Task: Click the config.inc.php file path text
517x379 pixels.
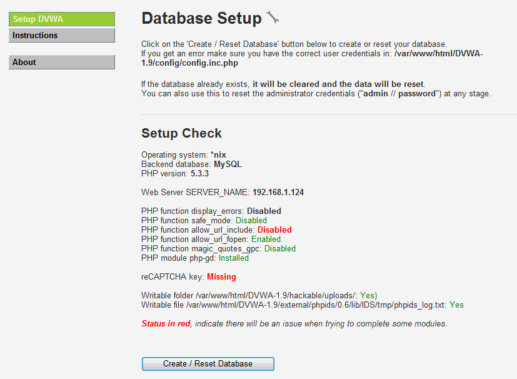Action: click(x=312, y=58)
